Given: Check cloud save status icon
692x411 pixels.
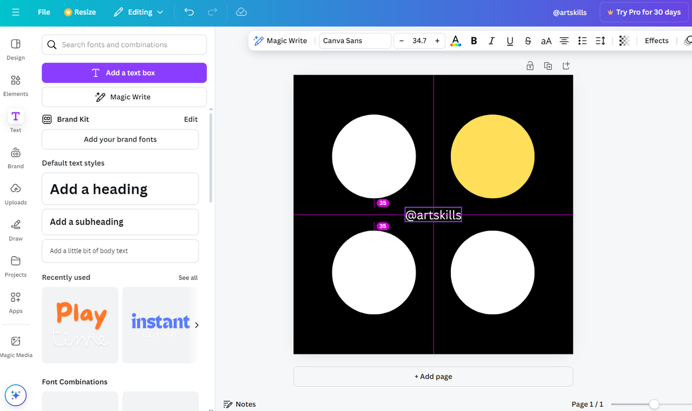Looking at the screenshot, I should (x=242, y=12).
